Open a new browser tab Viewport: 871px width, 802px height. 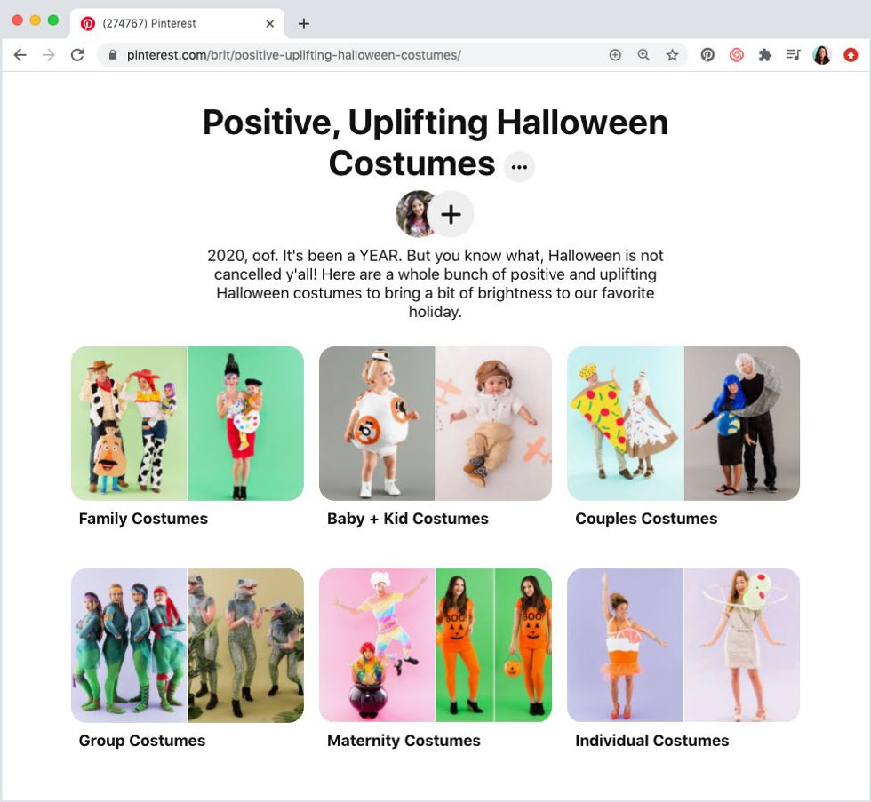[x=303, y=23]
